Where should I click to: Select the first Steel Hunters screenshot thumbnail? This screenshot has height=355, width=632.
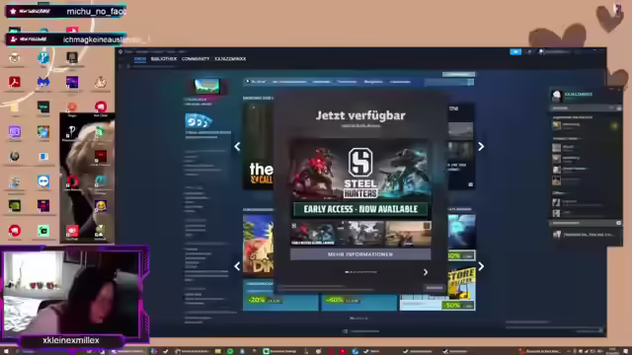click(x=313, y=233)
